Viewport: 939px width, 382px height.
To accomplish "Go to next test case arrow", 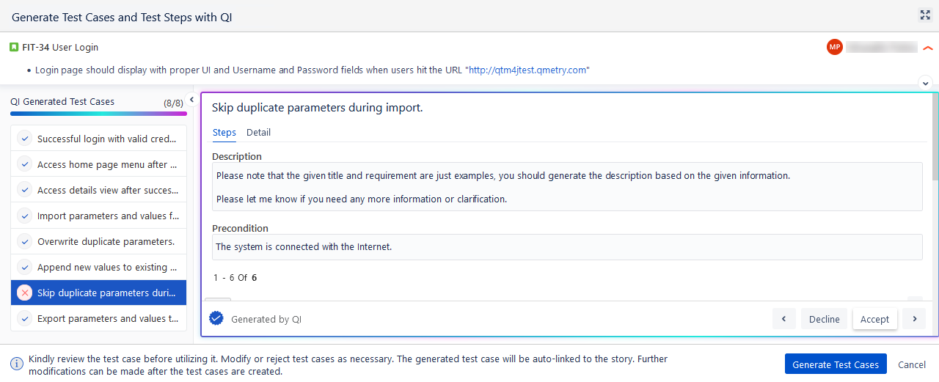I will (914, 319).
